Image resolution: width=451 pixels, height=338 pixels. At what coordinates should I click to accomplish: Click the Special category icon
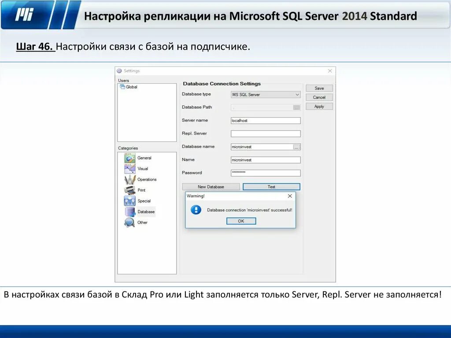[130, 201]
